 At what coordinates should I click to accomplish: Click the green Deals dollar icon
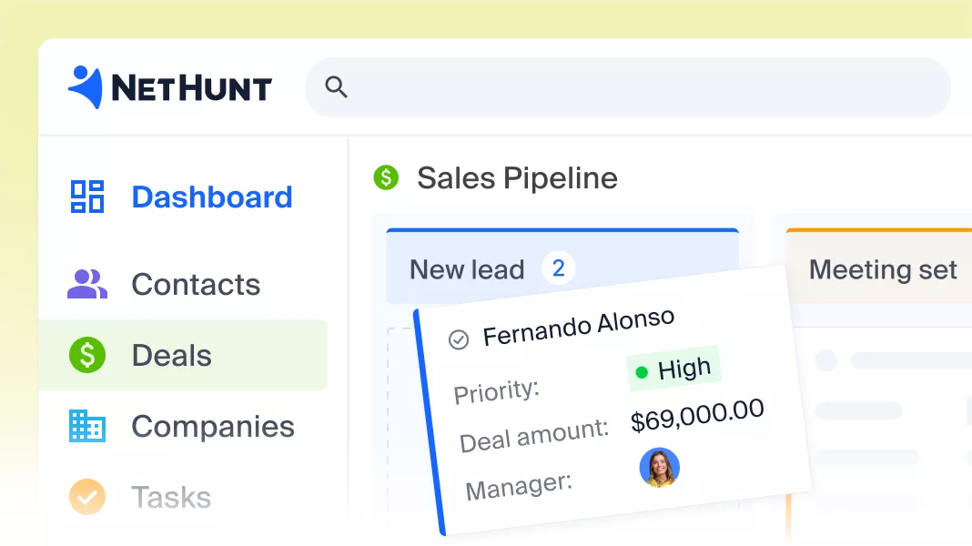(87, 355)
